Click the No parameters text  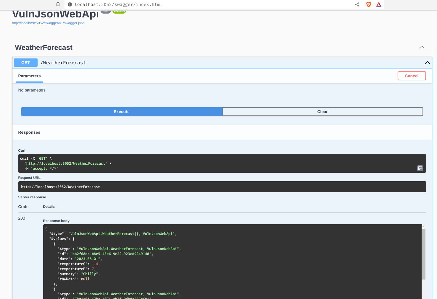coord(32,90)
